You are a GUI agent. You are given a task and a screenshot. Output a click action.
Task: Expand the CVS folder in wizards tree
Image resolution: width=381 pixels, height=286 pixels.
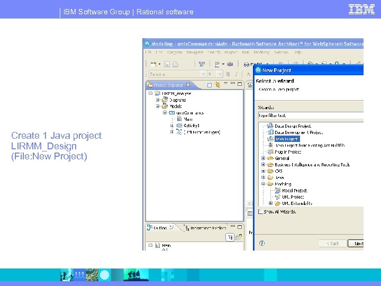[263, 171]
